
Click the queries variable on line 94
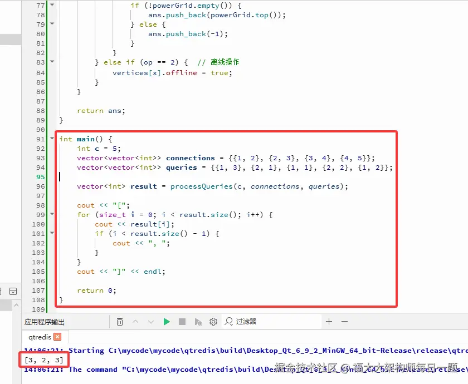[182, 168]
